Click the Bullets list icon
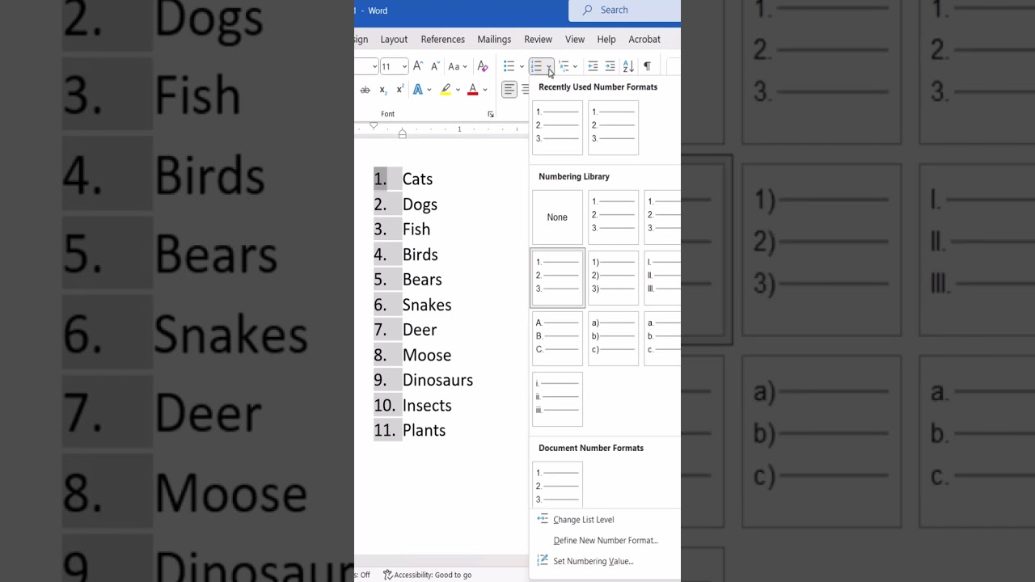The height and width of the screenshot is (582, 1035). [x=509, y=66]
